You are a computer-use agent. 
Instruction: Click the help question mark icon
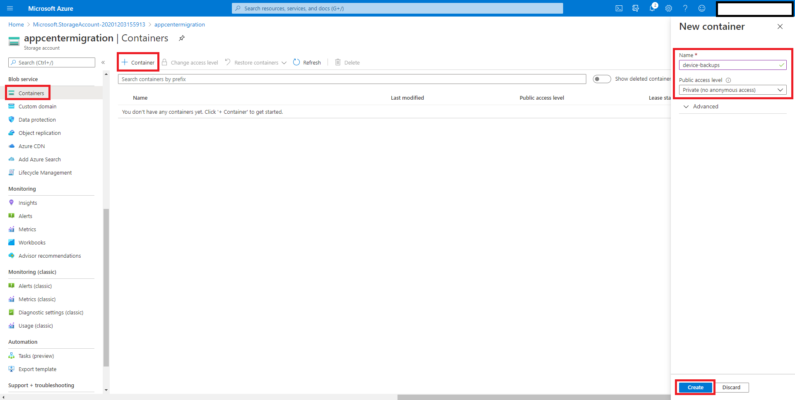coord(685,8)
